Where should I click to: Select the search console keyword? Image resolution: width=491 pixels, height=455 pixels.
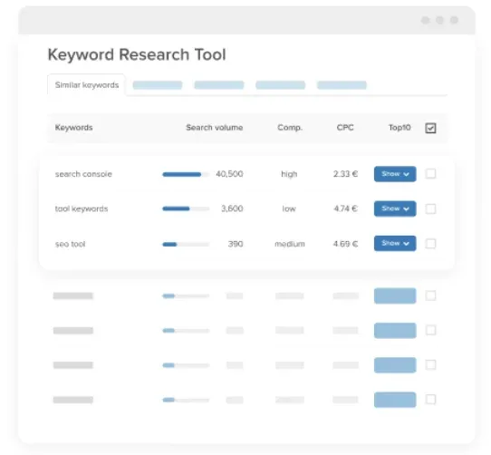[x=83, y=174]
